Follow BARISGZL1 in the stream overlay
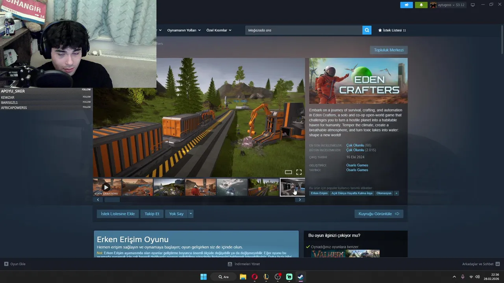Screen dimensions: 504x283 coord(87,102)
